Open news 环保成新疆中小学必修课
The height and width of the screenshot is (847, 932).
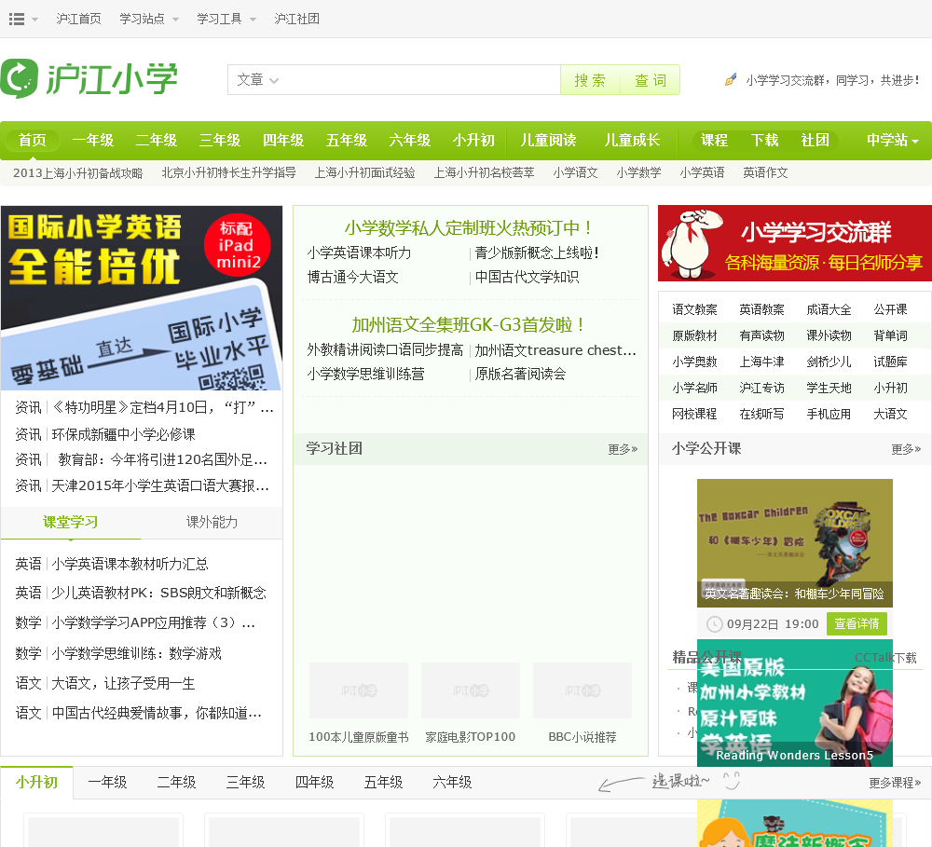(x=124, y=434)
